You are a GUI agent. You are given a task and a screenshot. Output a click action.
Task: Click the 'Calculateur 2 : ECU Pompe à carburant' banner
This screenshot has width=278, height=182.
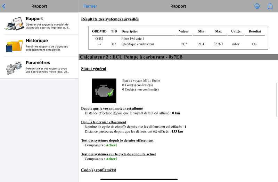178,57
